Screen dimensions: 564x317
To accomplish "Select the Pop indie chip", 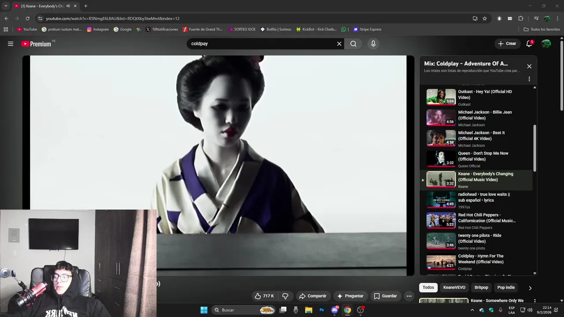I will pyautogui.click(x=506, y=288).
